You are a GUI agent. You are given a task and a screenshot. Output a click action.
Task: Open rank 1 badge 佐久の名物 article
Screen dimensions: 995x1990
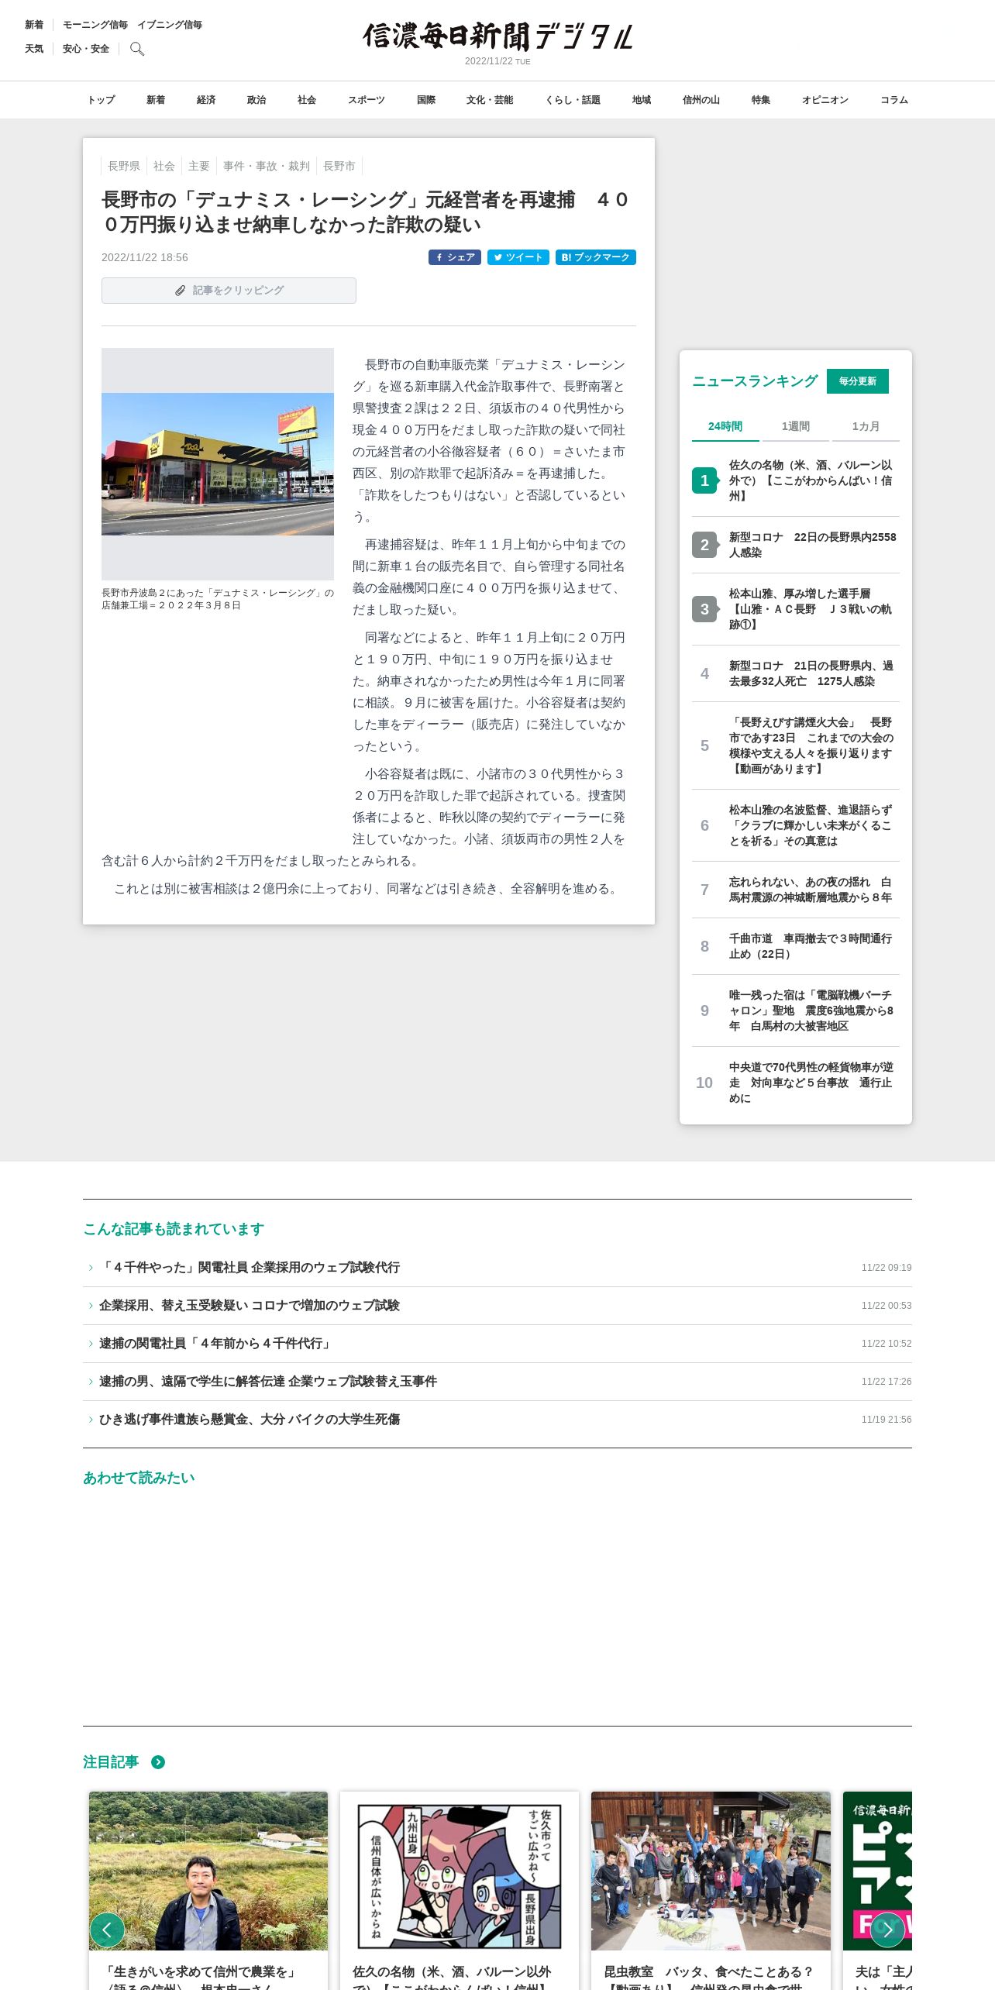click(x=704, y=480)
